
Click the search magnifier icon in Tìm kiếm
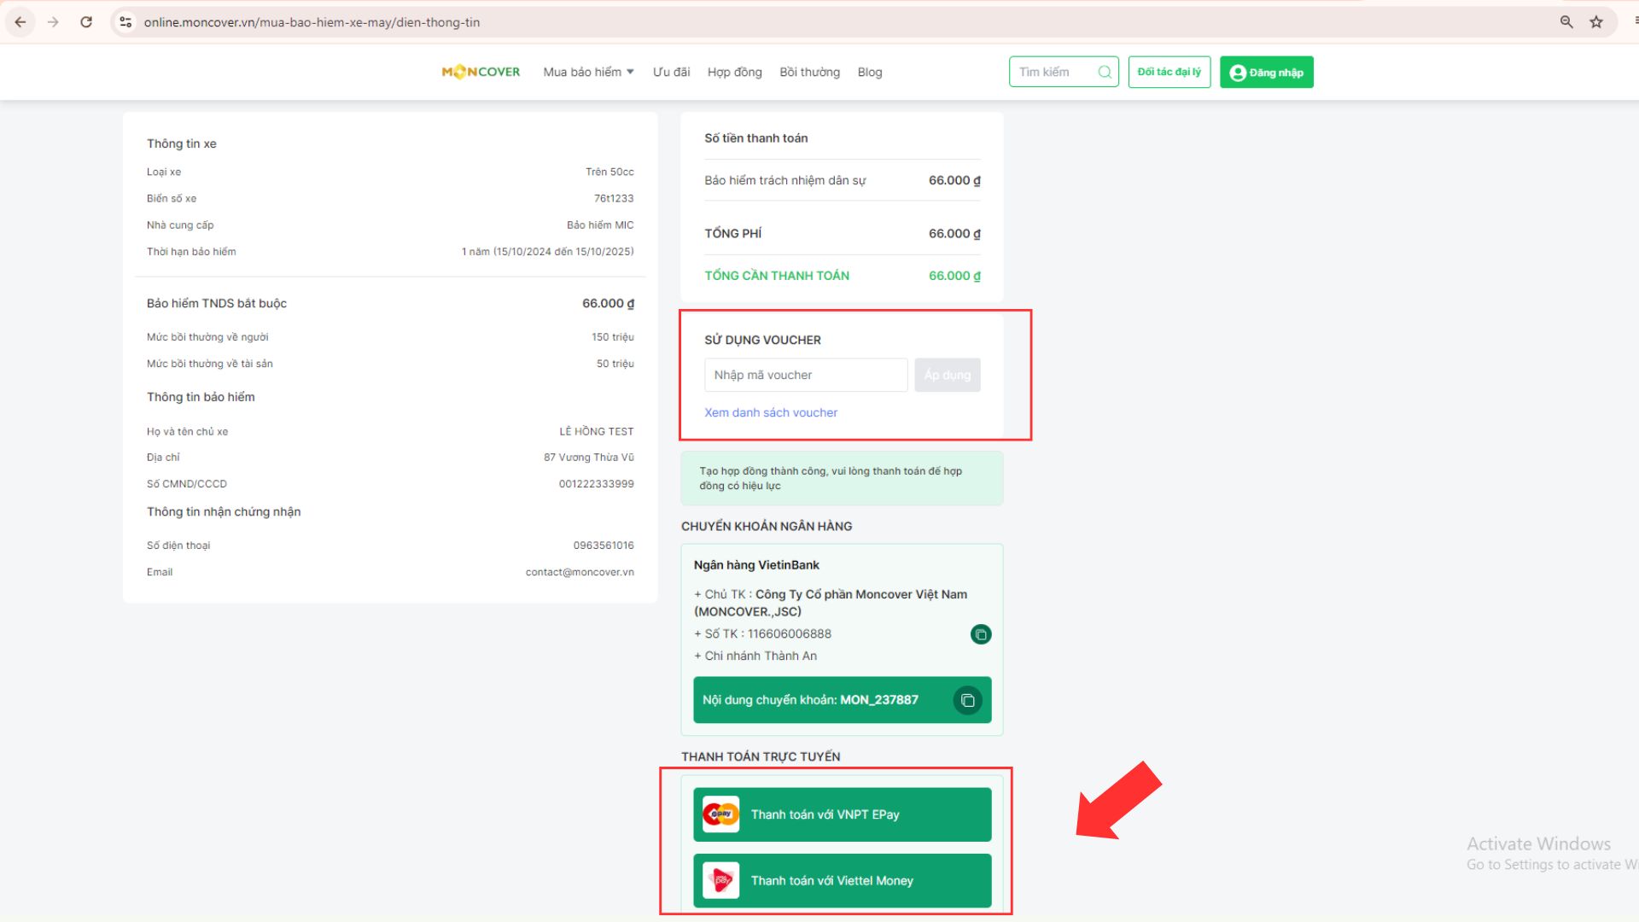[x=1105, y=72]
